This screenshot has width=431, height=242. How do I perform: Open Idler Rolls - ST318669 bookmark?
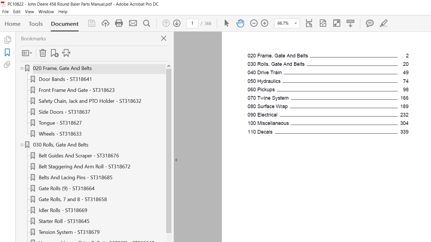click(63, 210)
